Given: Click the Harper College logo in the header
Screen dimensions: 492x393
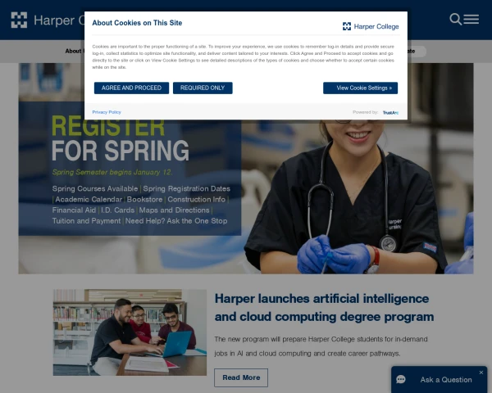Looking at the screenshot, I should (x=47, y=20).
